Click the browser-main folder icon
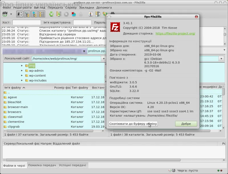This screenshot has width=228, height=174. pos(5,107)
